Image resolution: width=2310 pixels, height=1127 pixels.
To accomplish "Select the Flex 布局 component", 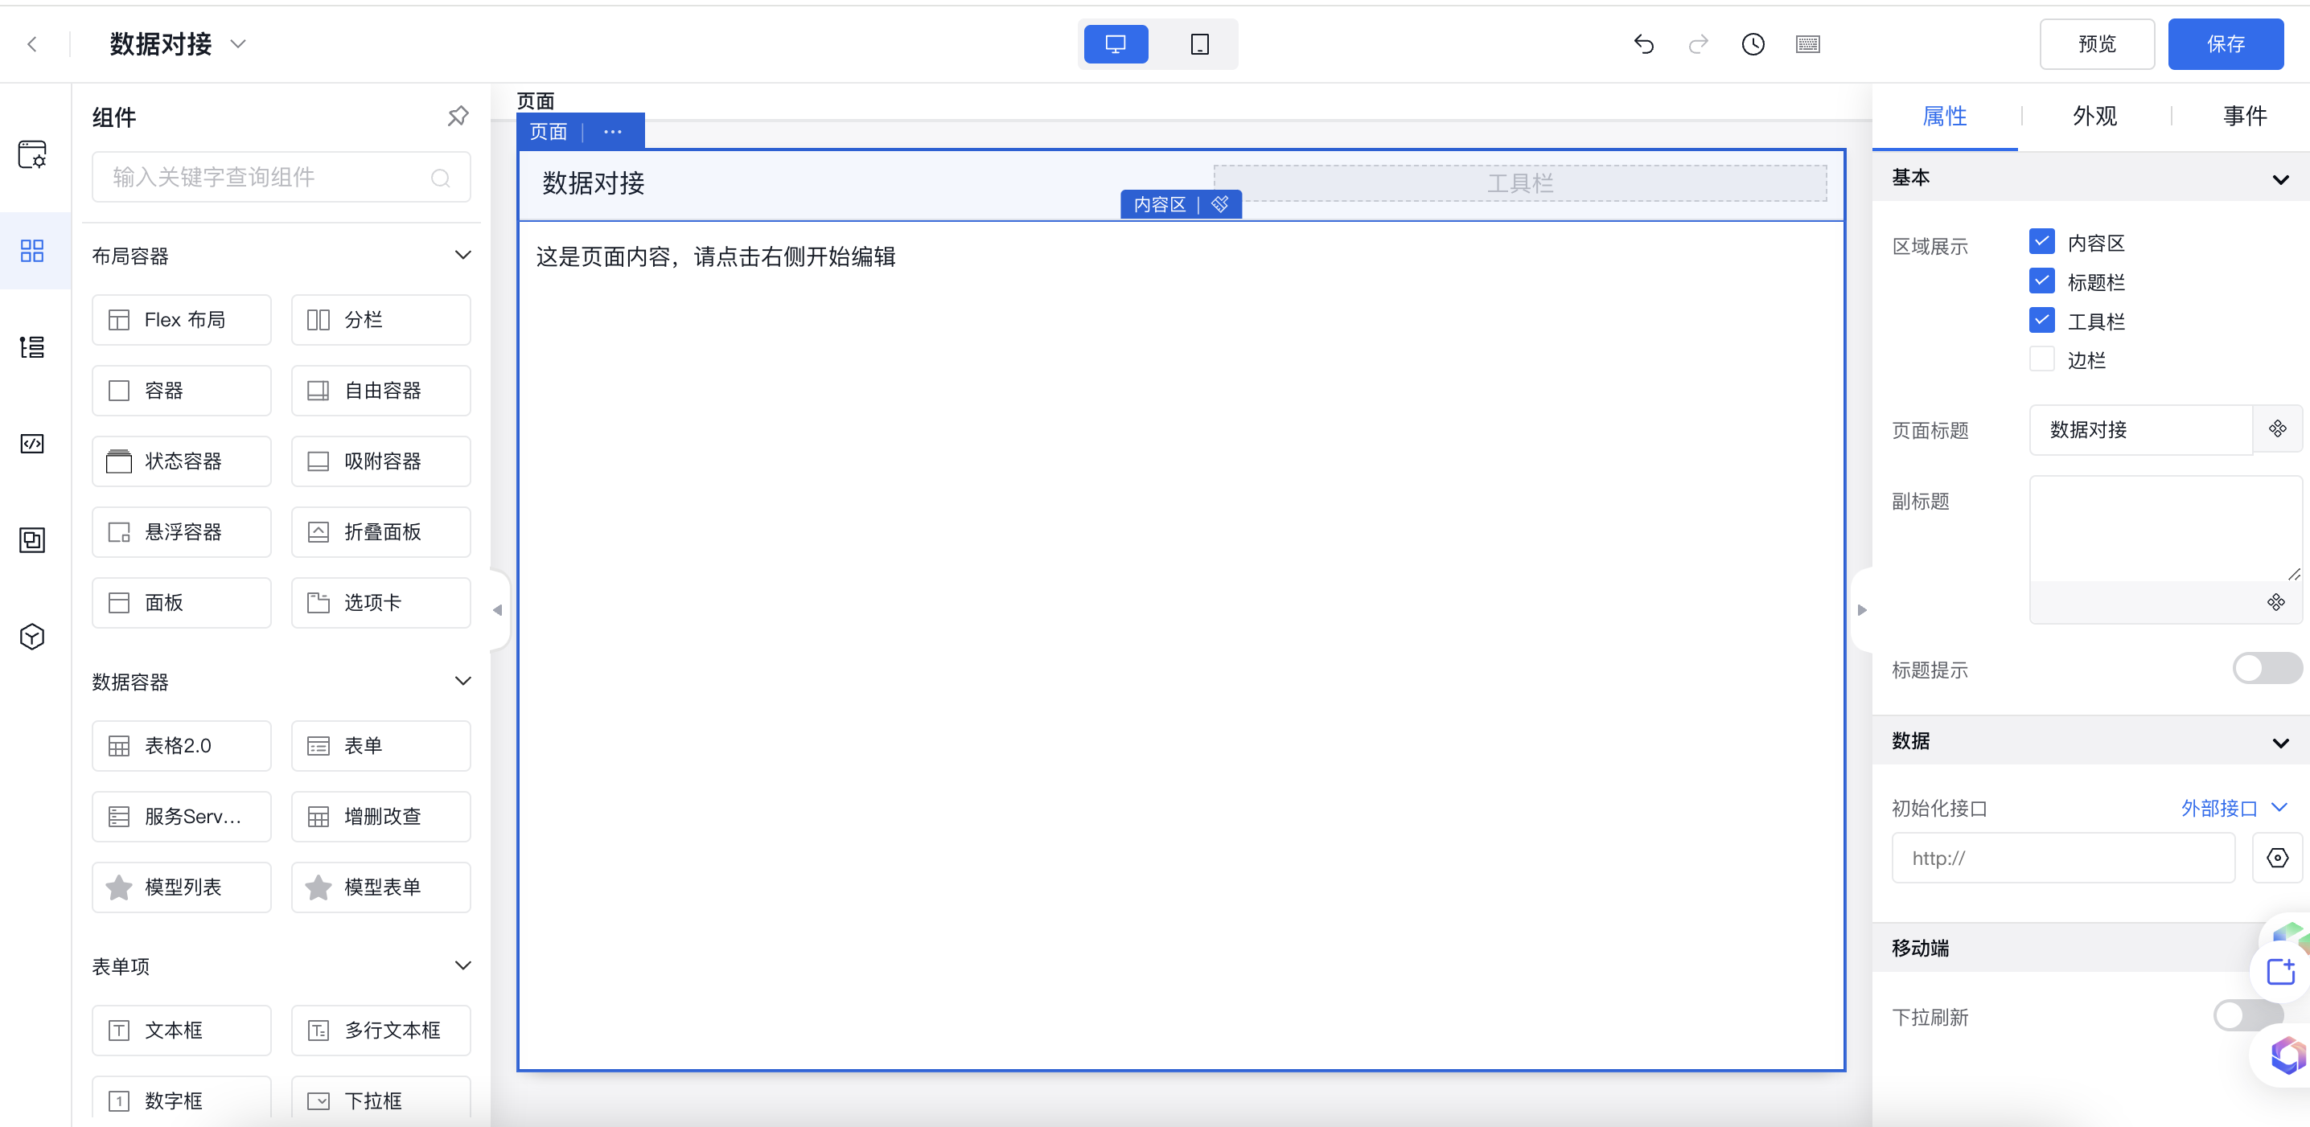I will coord(182,320).
